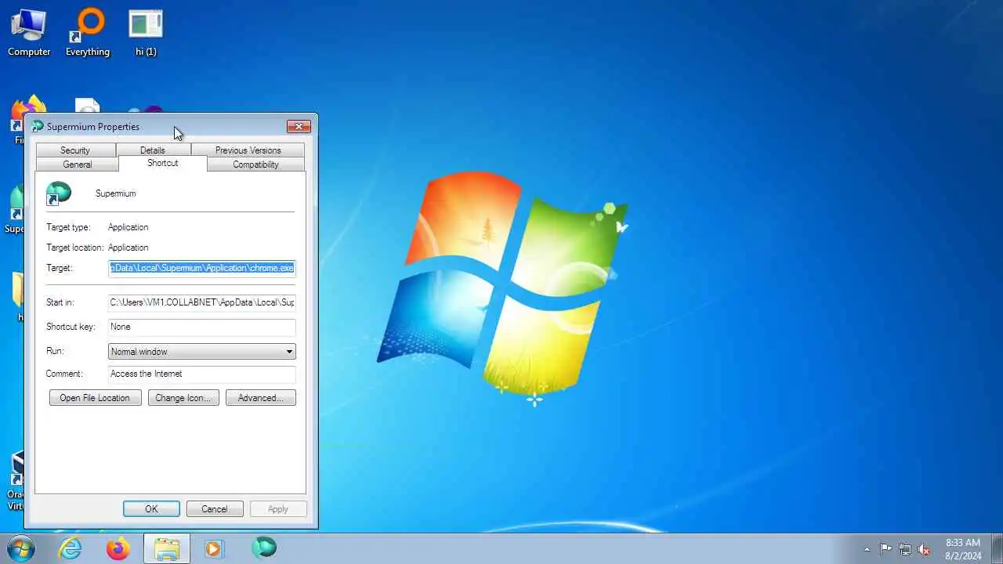This screenshot has height=564, width=1003.
Task: Open Windows Explorer in taskbar
Action: (166, 548)
